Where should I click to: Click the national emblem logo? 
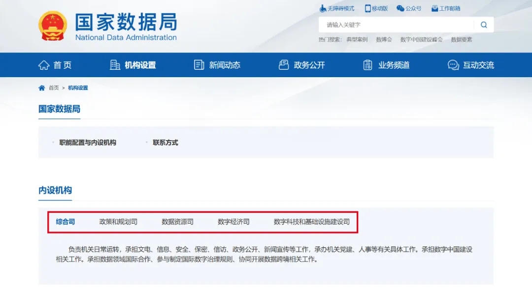[x=53, y=26]
